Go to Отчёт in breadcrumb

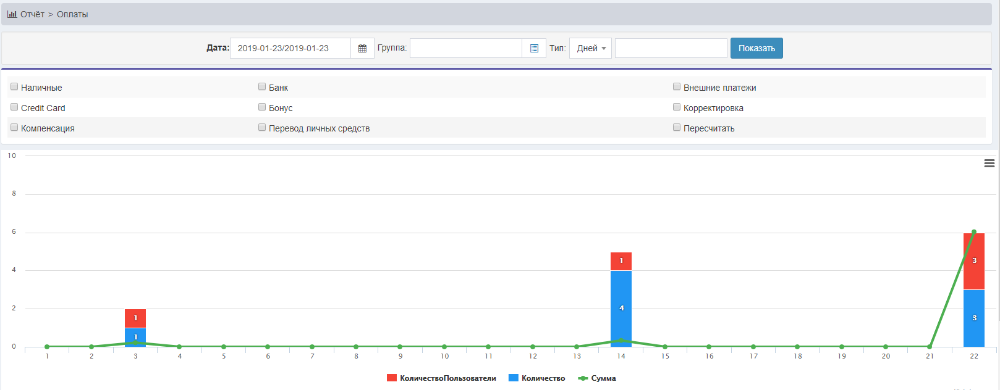click(32, 14)
